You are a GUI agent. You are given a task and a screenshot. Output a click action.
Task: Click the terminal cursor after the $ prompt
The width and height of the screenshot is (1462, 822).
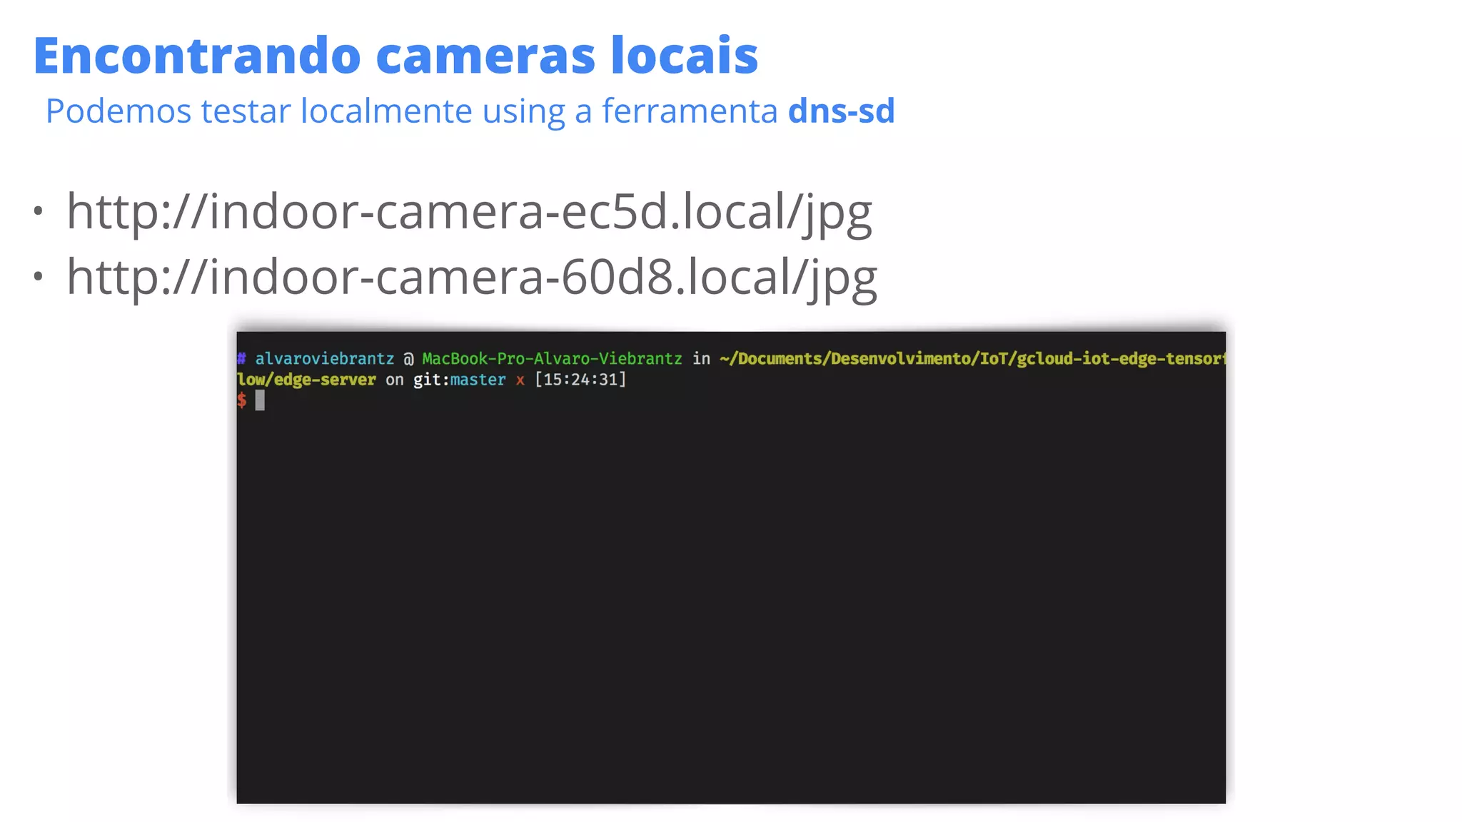click(x=260, y=400)
